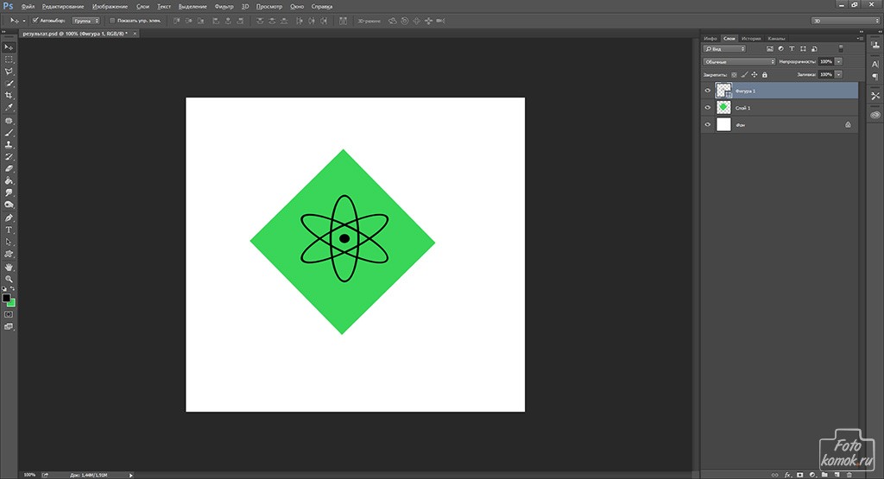Select the Healing Brush tool
Viewport: 884px width, 479px height.
pos(9,121)
